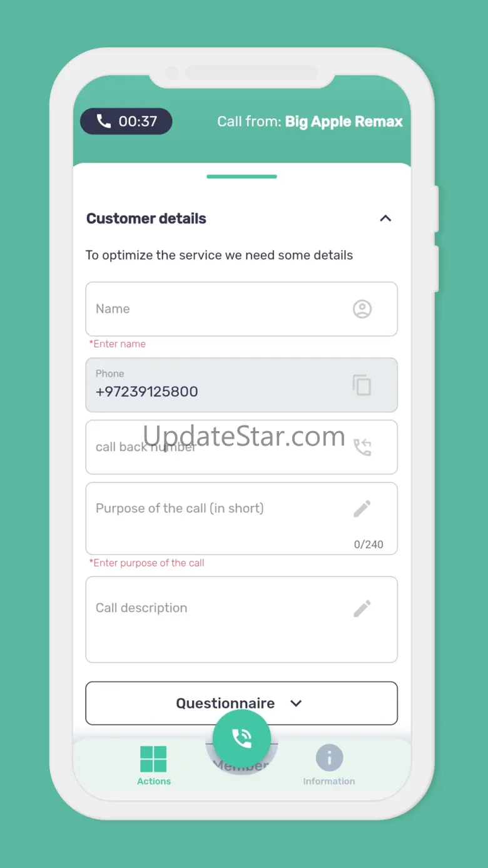Copy the phone number with the copy icon
This screenshot has height=868, width=488.
pos(362,385)
